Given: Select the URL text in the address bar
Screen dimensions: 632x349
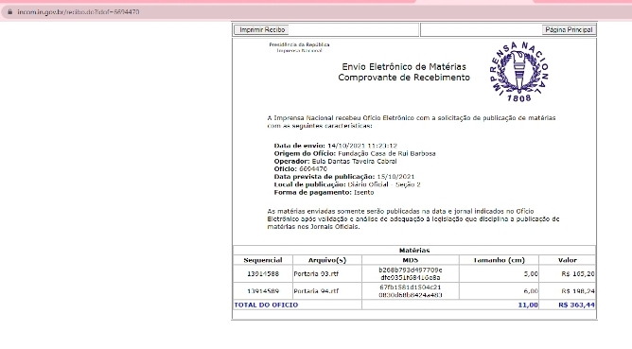Looking at the screenshot, I should (79, 12).
